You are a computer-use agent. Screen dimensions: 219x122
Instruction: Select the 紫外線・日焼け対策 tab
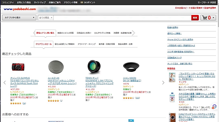(107, 44)
